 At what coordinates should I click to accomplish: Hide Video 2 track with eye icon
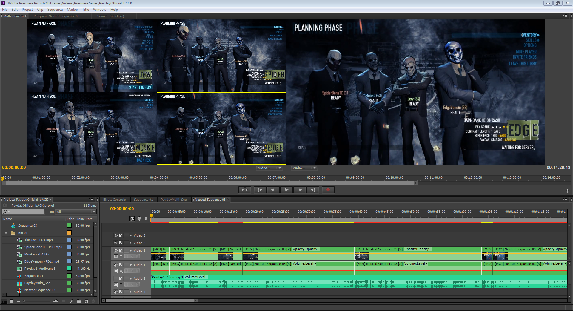click(x=116, y=243)
